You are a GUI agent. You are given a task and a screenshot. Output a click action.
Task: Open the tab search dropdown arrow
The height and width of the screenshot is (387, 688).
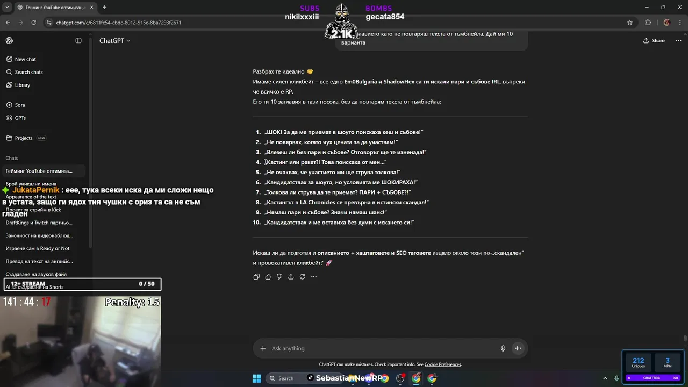pyautogui.click(x=6, y=7)
